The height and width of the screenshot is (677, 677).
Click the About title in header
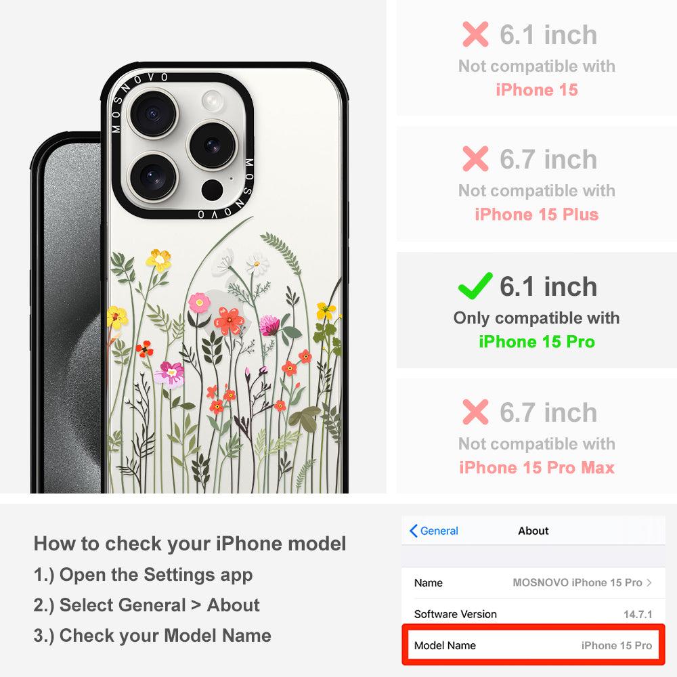[533, 531]
